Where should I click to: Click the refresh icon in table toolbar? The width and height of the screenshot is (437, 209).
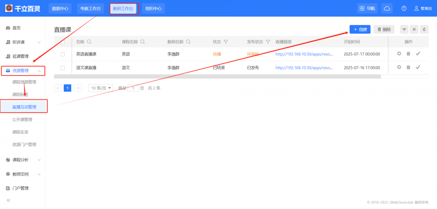click(x=424, y=29)
